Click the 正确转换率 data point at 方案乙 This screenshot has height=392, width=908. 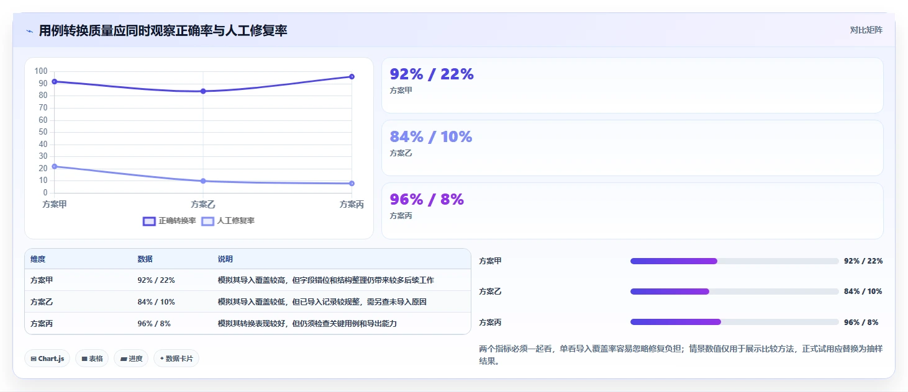(x=203, y=91)
